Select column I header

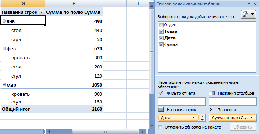click(x=115, y=3)
